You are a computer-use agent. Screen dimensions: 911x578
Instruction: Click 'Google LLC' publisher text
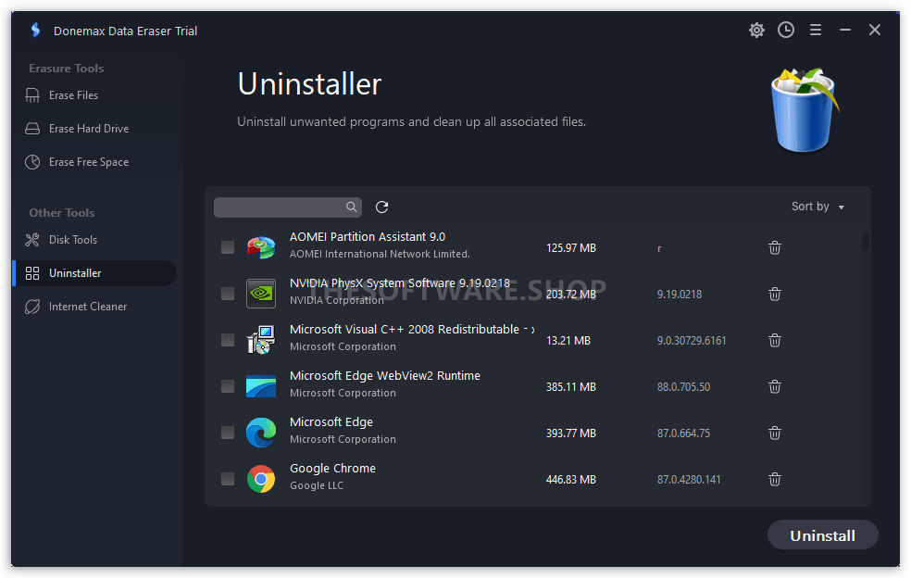[x=317, y=485]
